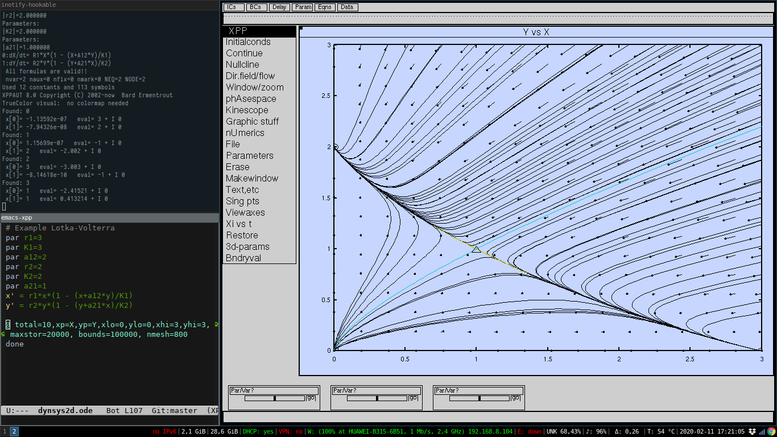Click the leftmost Par/Var? input field

(274, 391)
